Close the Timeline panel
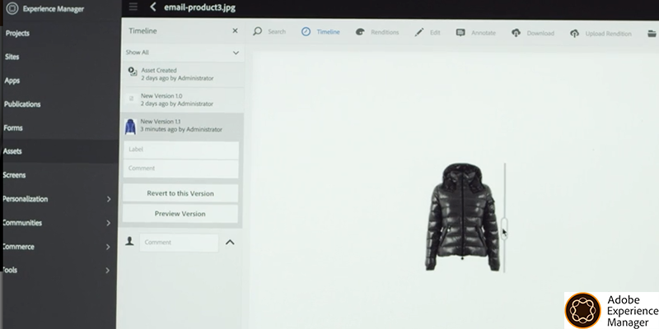The image size is (659, 329). pyautogui.click(x=235, y=30)
